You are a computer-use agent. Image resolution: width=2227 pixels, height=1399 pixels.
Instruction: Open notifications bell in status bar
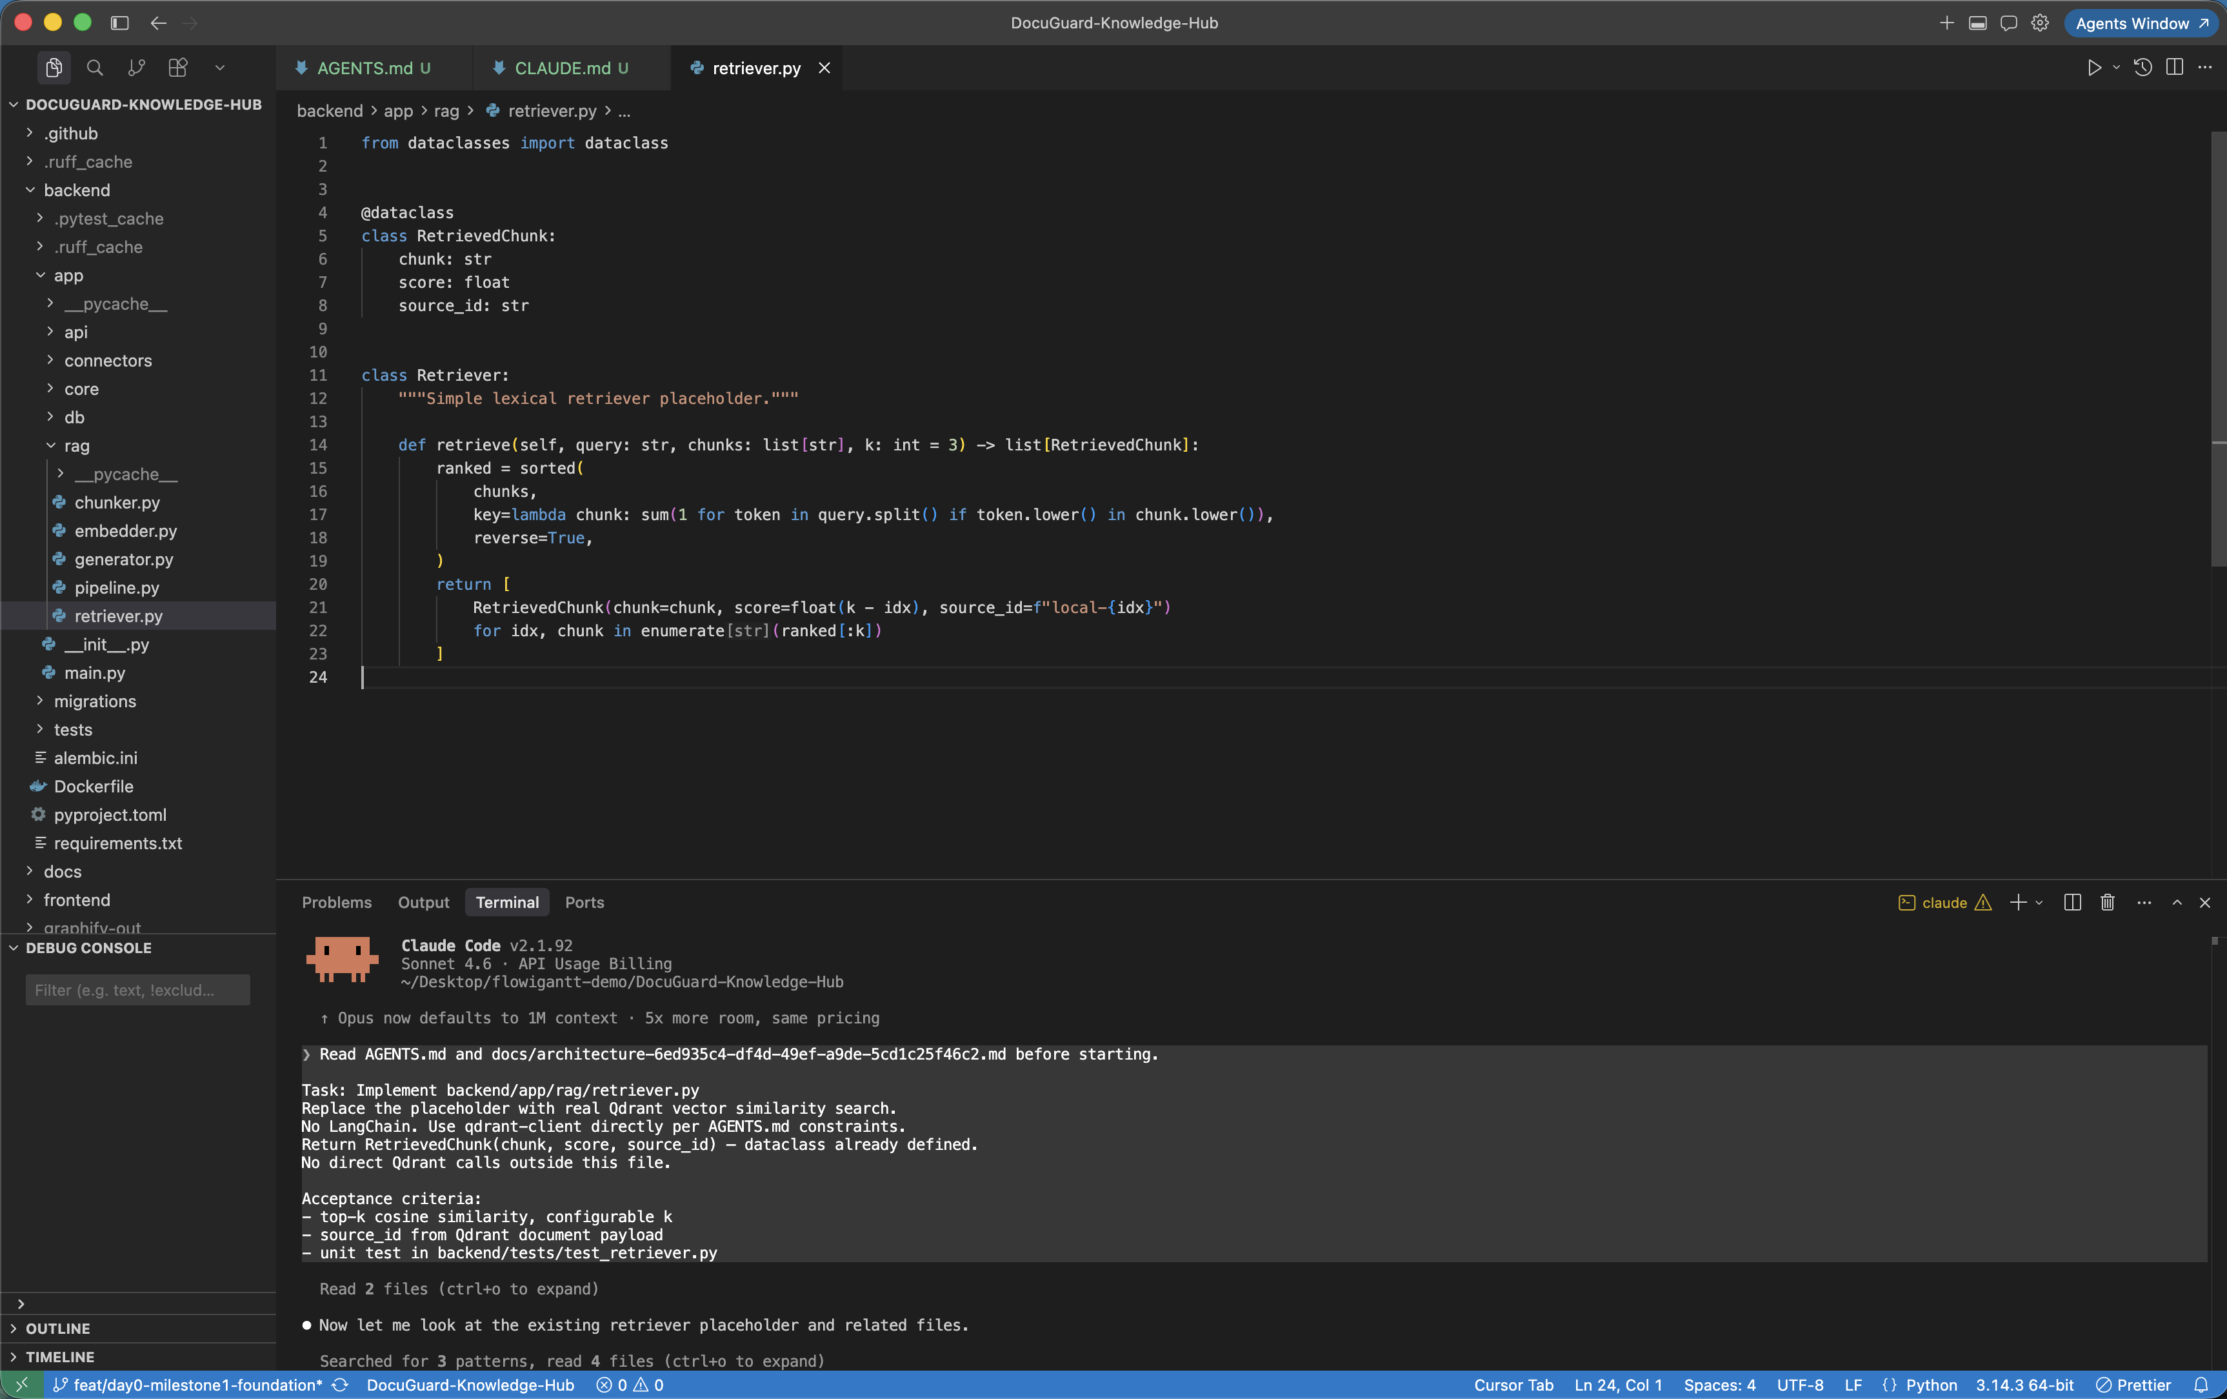click(2201, 1385)
